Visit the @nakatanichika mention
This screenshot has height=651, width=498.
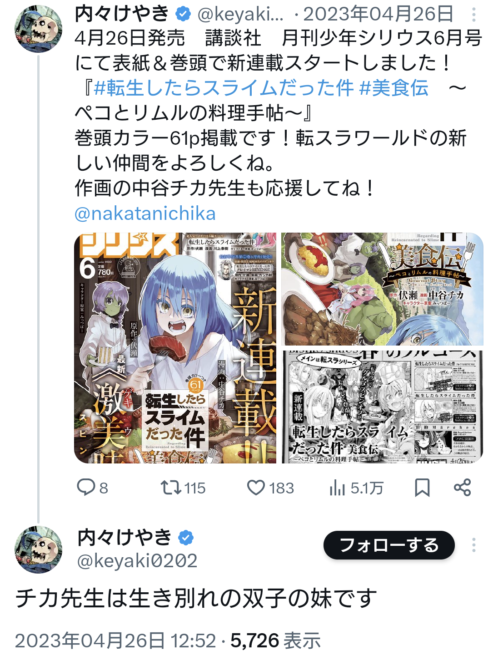click(145, 213)
